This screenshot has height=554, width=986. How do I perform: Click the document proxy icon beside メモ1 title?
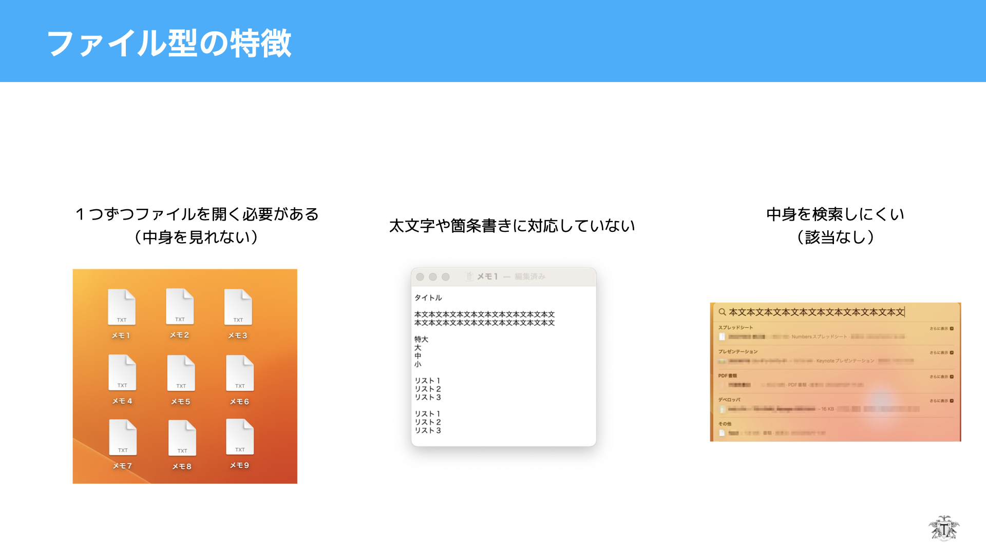469,276
